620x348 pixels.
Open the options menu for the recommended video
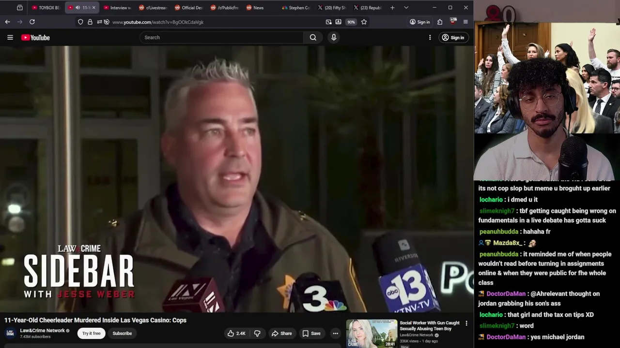(466, 323)
